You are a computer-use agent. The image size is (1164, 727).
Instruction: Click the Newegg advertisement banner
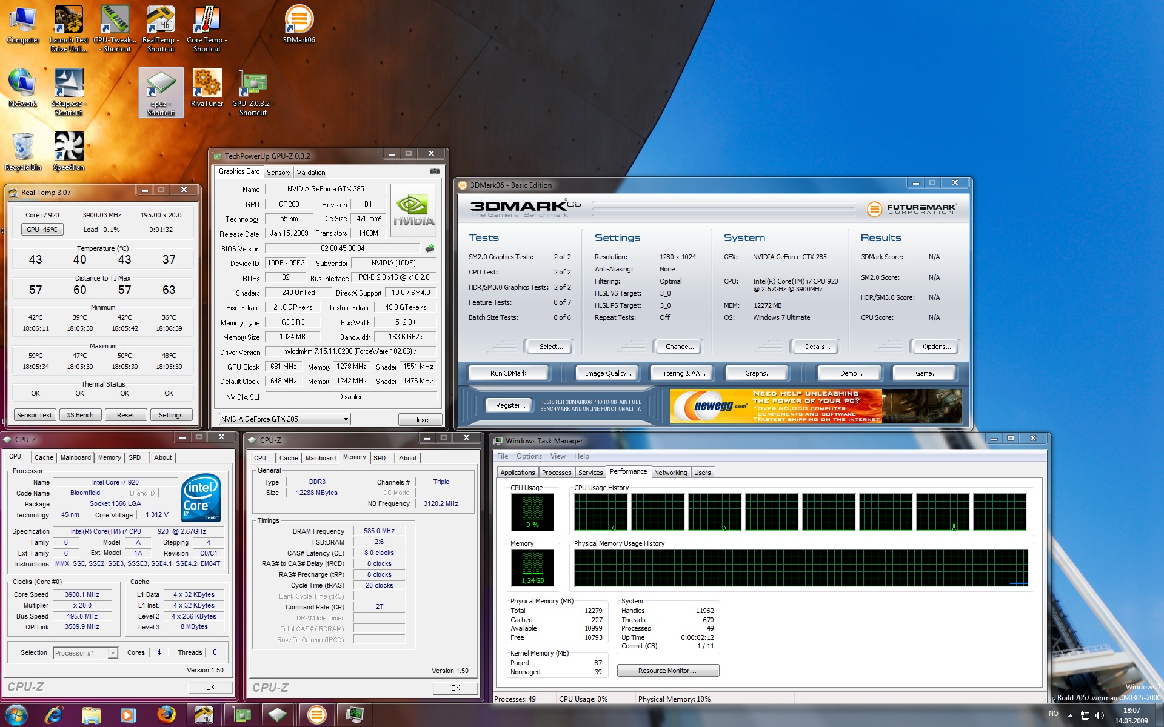click(x=815, y=406)
